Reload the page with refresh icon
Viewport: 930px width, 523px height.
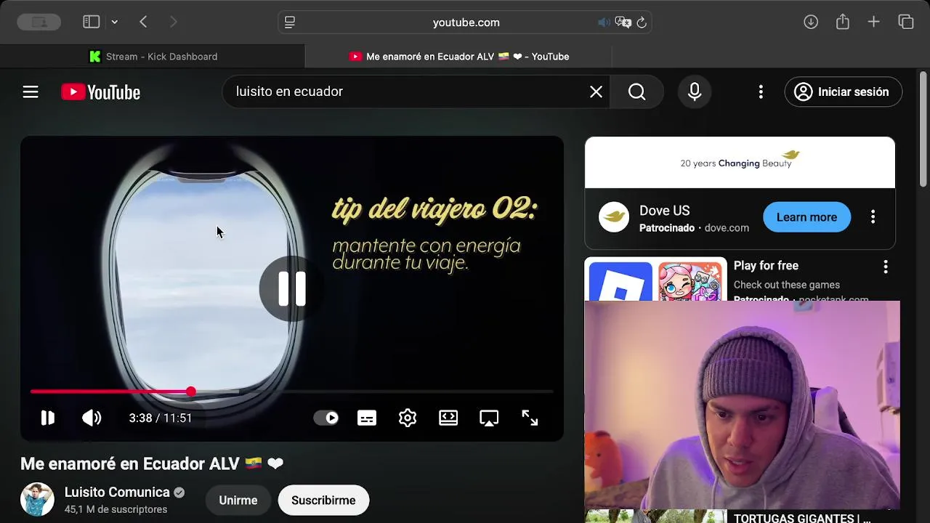point(642,23)
